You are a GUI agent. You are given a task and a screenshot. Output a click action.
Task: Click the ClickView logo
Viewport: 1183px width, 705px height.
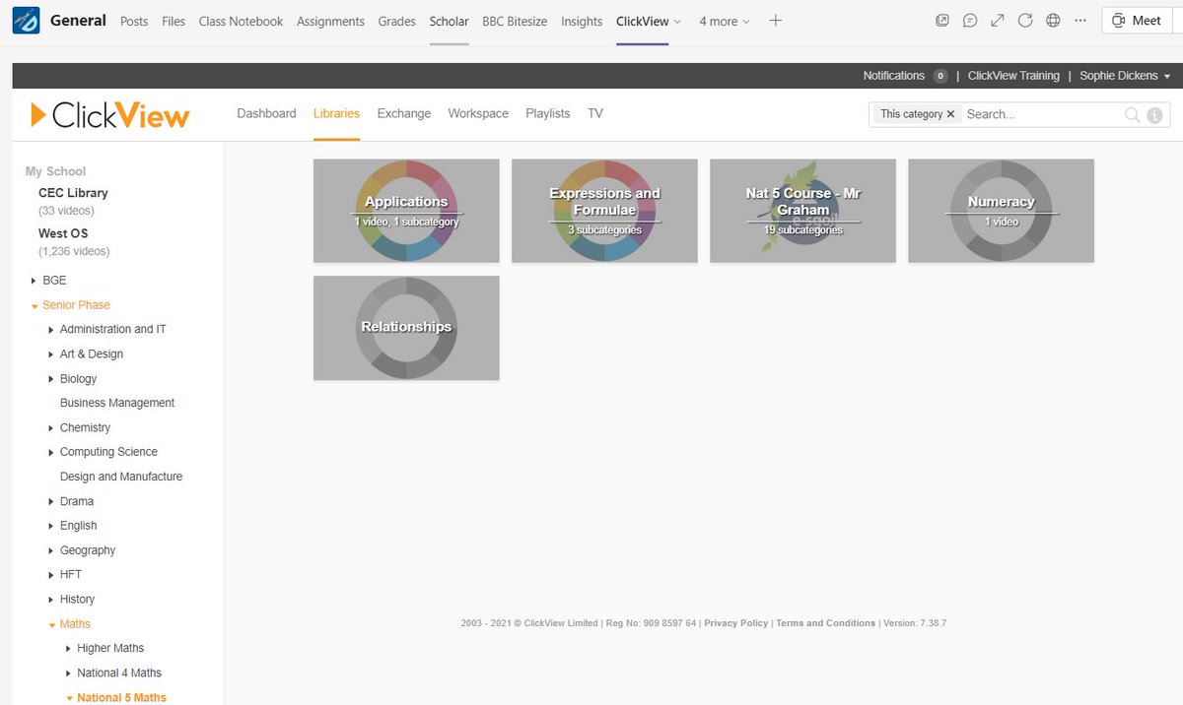coord(109,115)
